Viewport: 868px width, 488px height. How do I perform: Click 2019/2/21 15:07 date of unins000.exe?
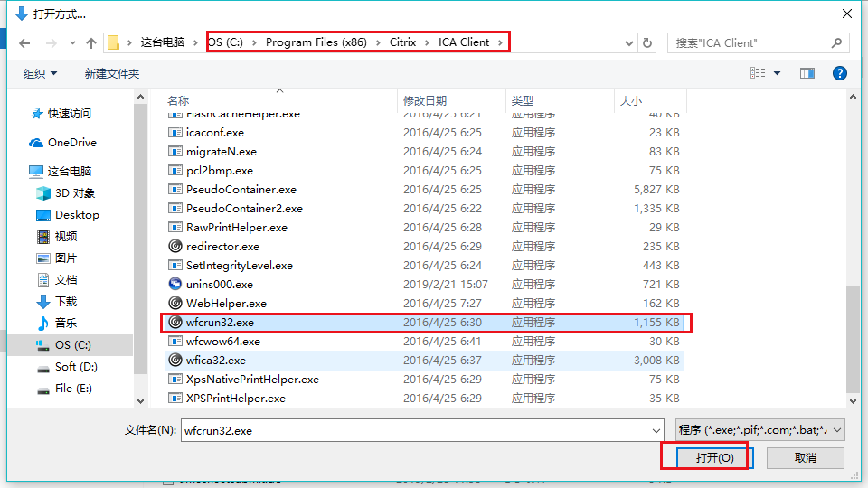(x=446, y=285)
